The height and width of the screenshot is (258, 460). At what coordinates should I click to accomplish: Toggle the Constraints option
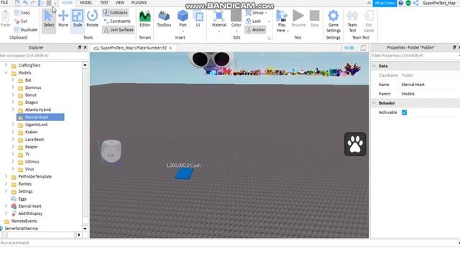coord(117,21)
